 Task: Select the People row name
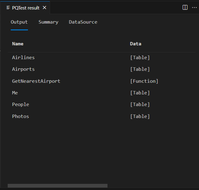coord(21,104)
